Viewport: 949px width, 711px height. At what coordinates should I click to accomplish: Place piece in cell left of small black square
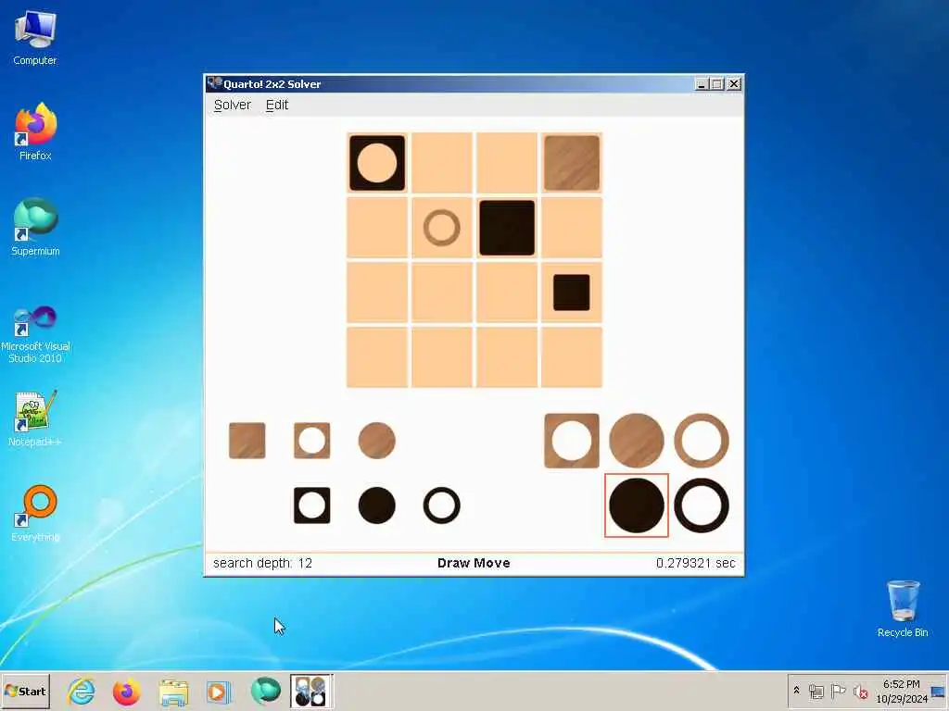507,292
